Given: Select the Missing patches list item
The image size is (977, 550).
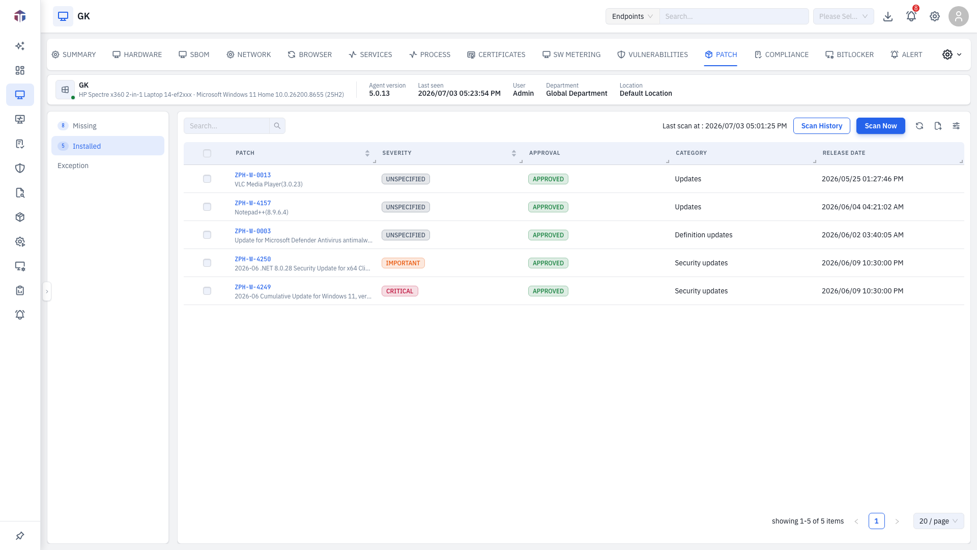Looking at the screenshot, I should (108, 126).
